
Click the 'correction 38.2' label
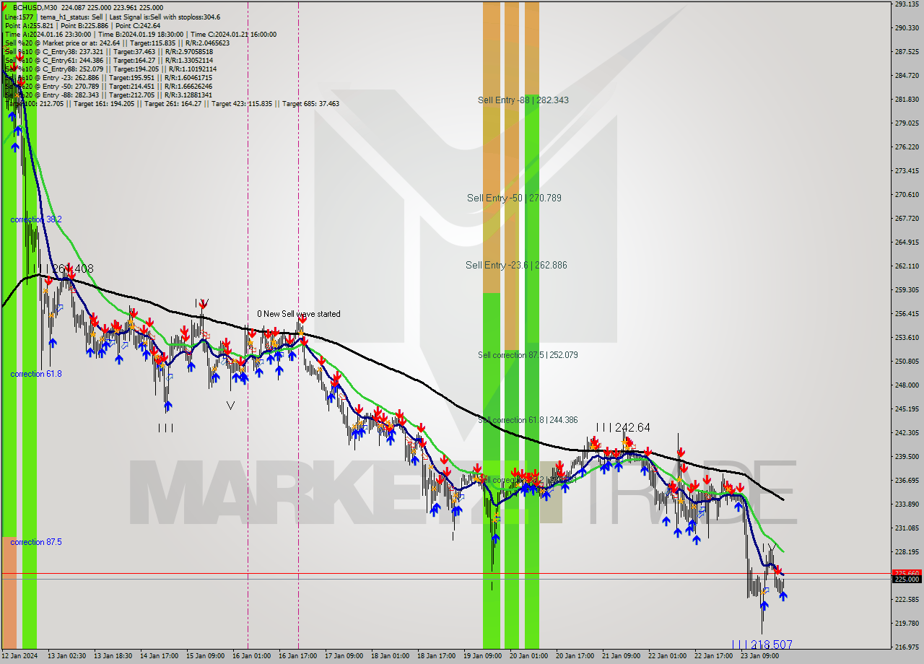coord(36,219)
